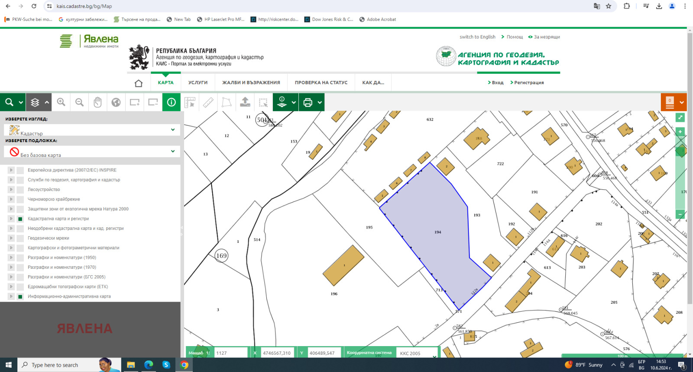Open the Кадастър view dropdown
Viewport: 693px width, 372px height.
tap(92, 130)
